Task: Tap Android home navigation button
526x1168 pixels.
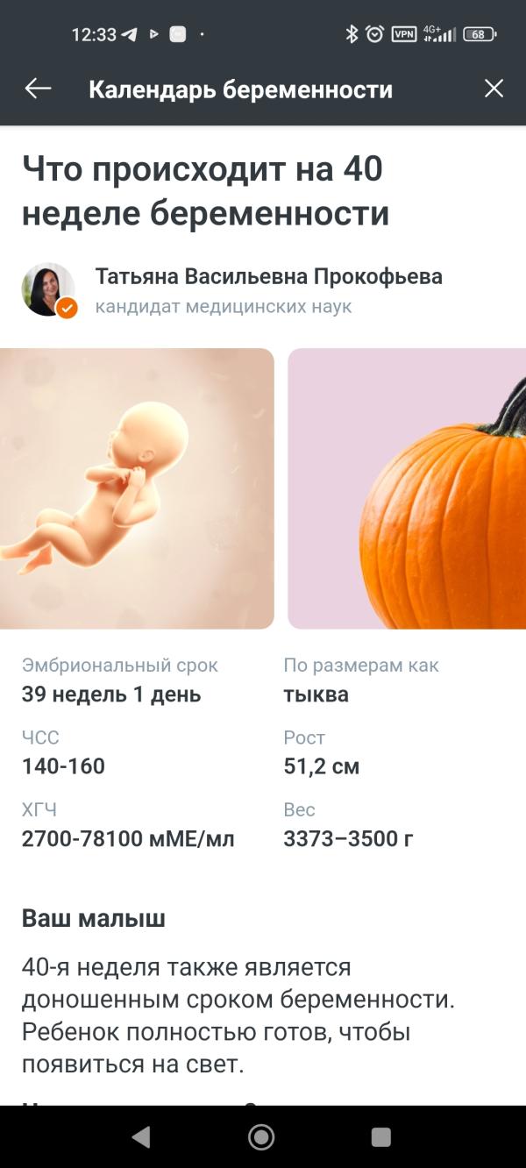Action: point(261,1137)
